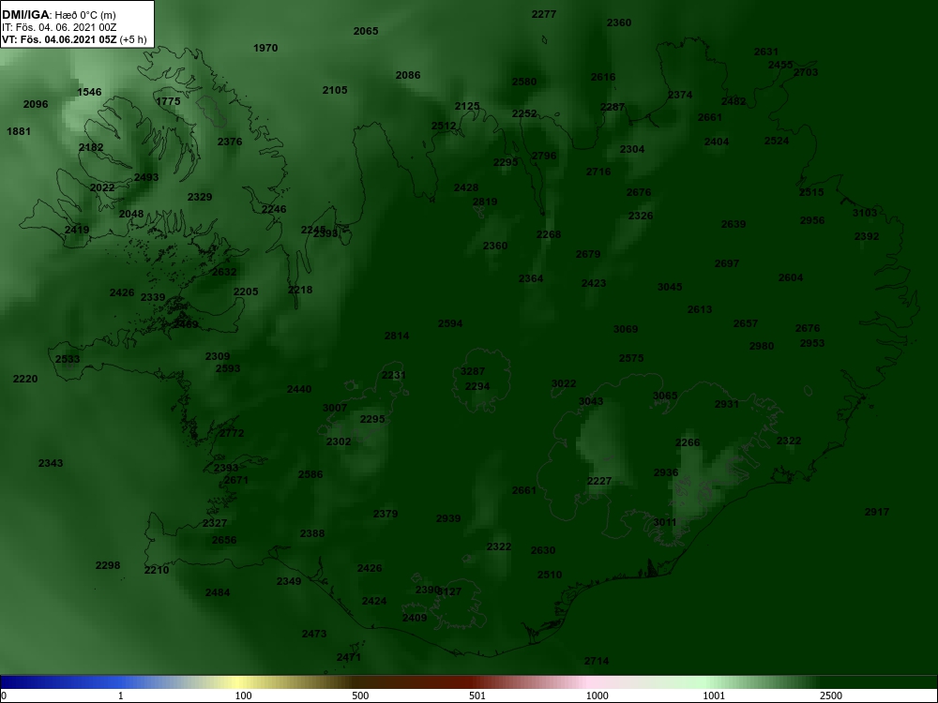
Task: Click the value 2471 on the map
Action: pyautogui.click(x=349, y=658)
